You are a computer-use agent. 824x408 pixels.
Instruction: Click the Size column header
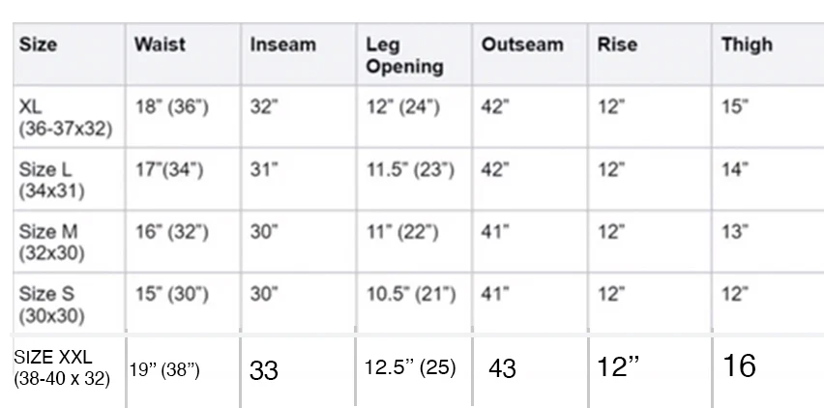point(38,44)
